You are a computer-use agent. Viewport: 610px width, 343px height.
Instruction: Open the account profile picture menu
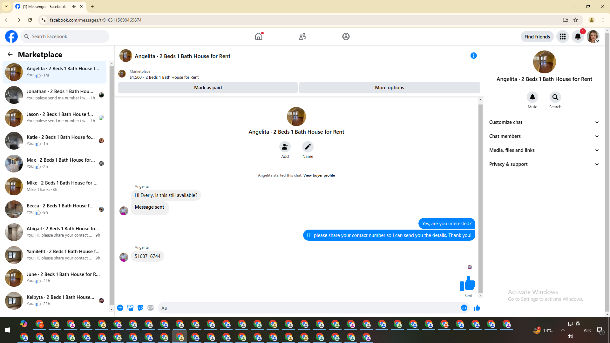[593, 37]
